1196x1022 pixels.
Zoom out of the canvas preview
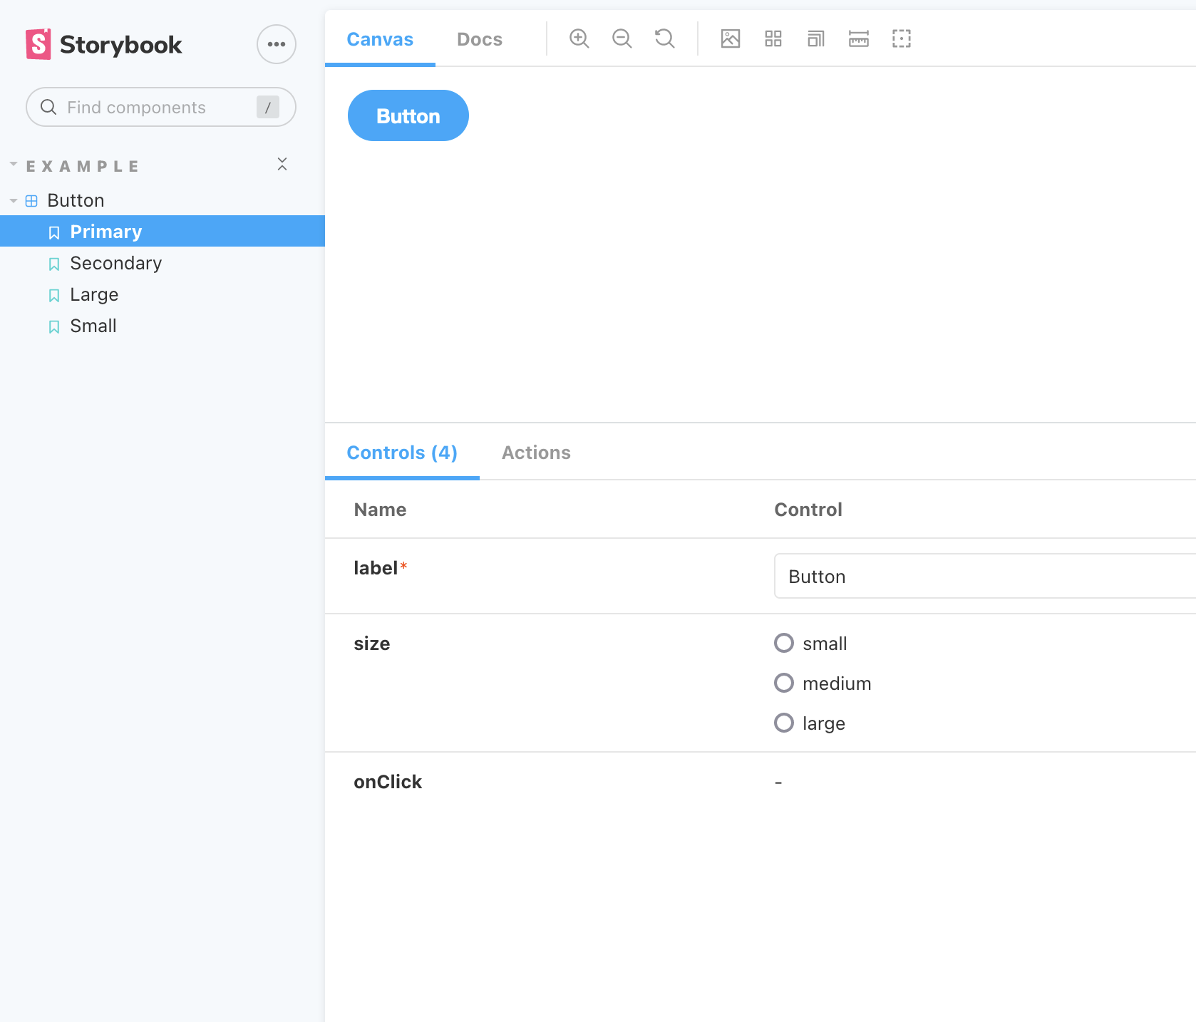[x=622, y=38]
